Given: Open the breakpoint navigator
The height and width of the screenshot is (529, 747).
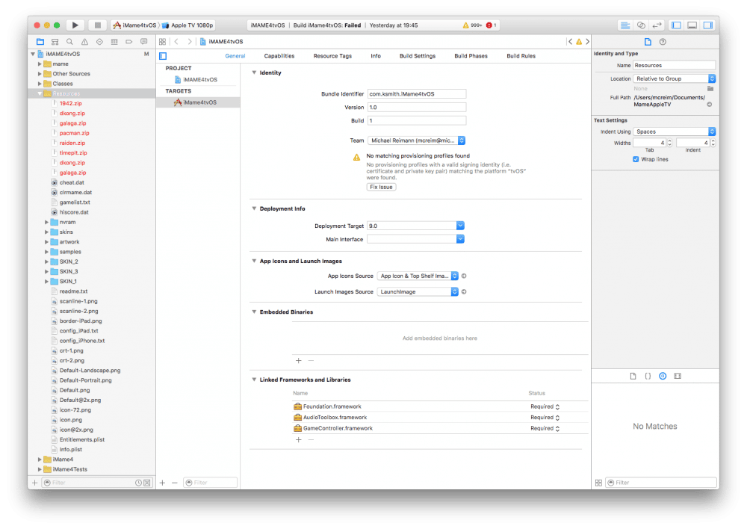Looking at the screenshot, I should tap(129, 42).
